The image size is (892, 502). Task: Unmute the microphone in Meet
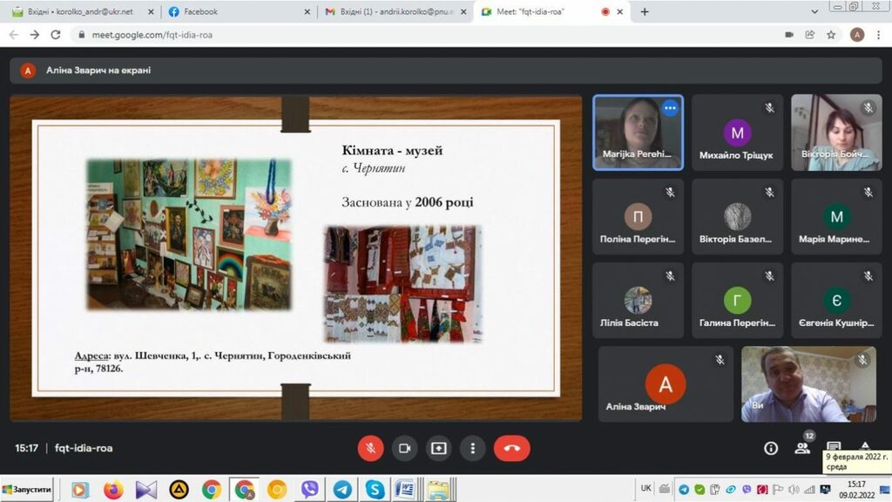click(370, 448)
